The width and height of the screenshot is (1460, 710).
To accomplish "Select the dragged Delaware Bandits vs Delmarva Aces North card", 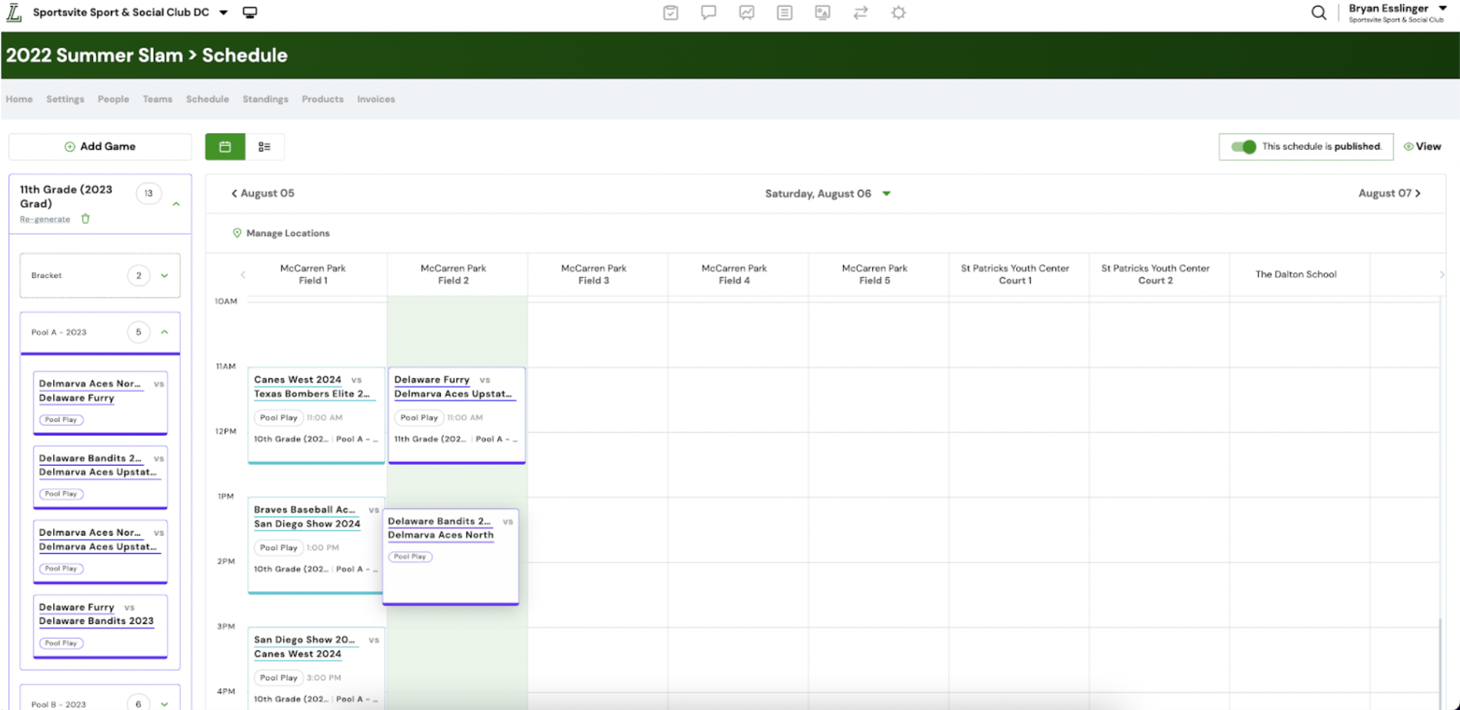I will pos(451,556).
